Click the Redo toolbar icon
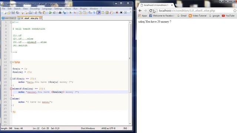Viewport: 237px width, 133px height. pos(54,13)
